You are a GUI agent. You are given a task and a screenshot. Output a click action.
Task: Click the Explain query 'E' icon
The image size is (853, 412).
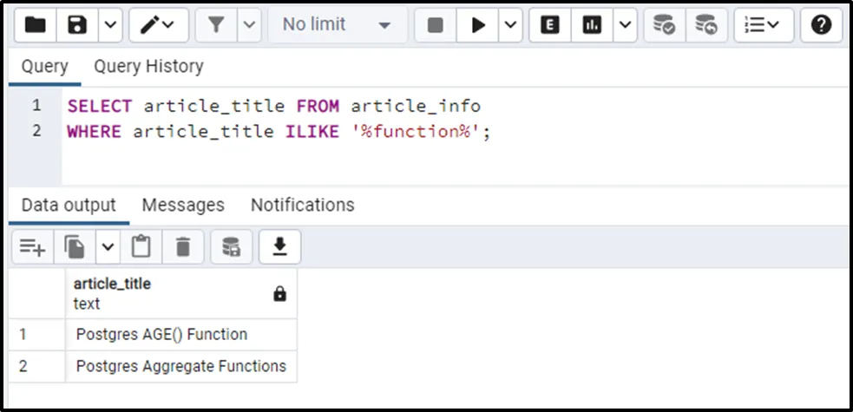click(x=549, y=25)
